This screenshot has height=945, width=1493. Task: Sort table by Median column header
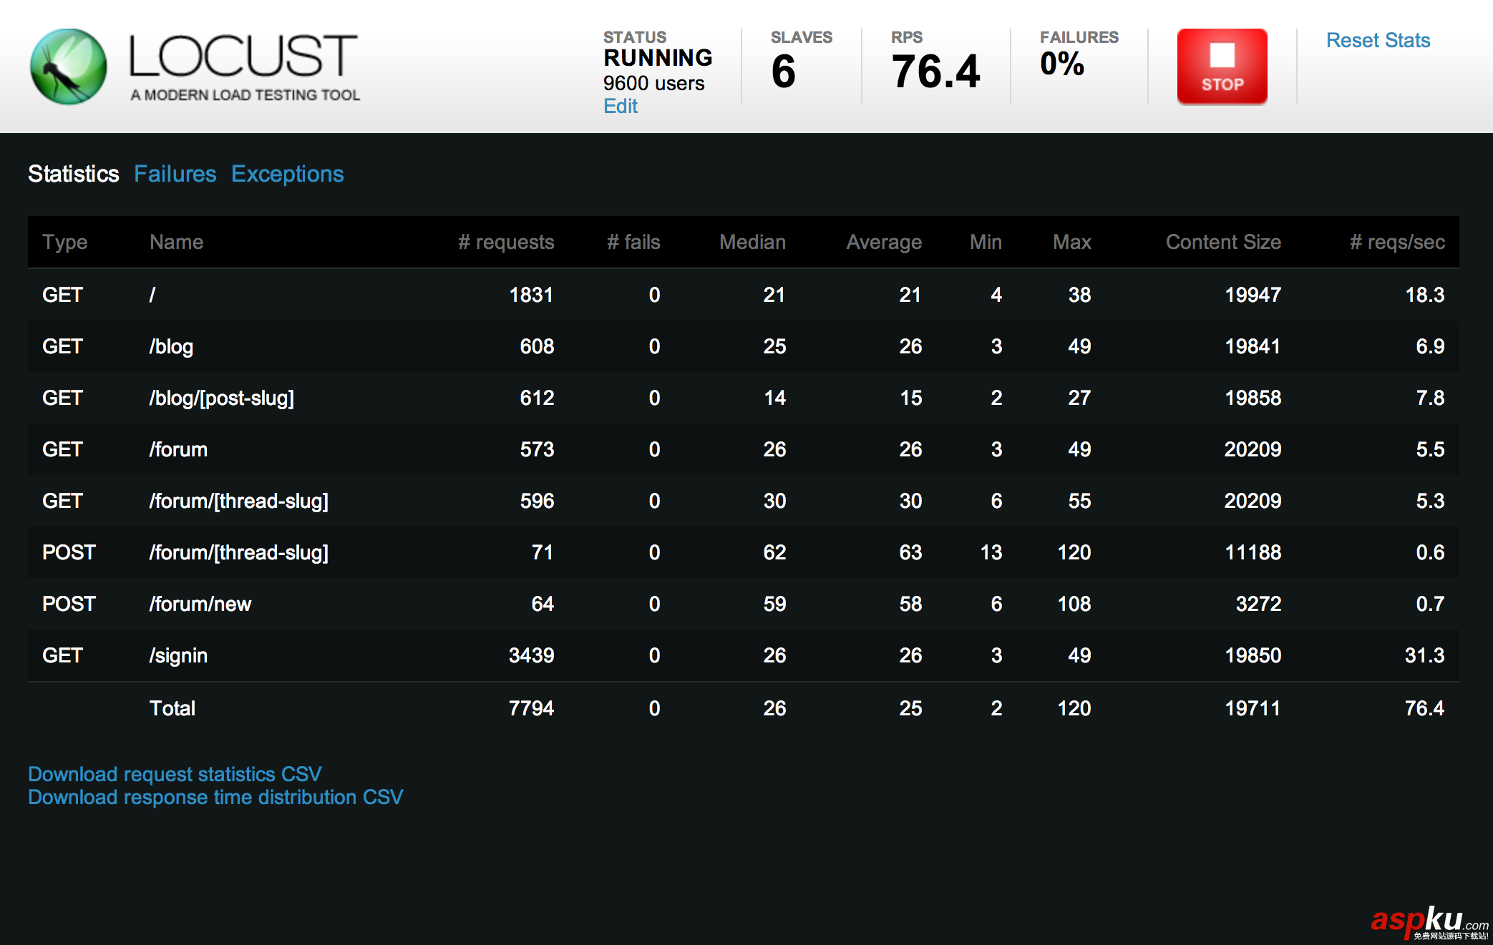click(752, 242)
